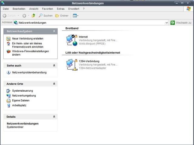
Task: Collapse the Siehe auch panel
Action: pyautogui.click(x=54, y=66)
